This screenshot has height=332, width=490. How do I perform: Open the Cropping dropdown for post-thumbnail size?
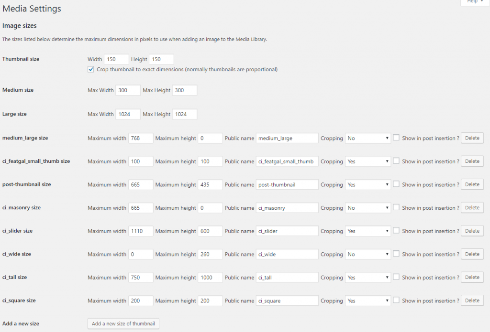coord(367,184)
